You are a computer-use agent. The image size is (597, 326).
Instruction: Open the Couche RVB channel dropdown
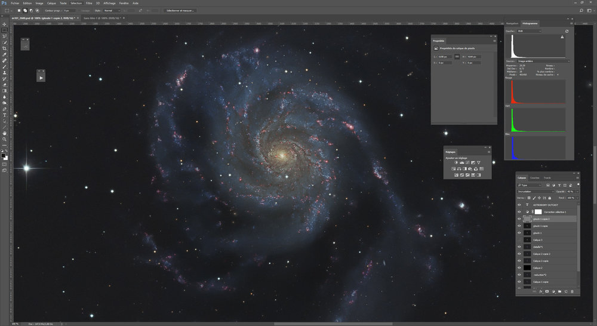pos(528,31)
